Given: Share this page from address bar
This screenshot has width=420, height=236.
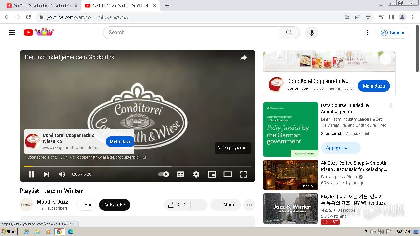Looking at the screenshot, I should pos(358,17).
